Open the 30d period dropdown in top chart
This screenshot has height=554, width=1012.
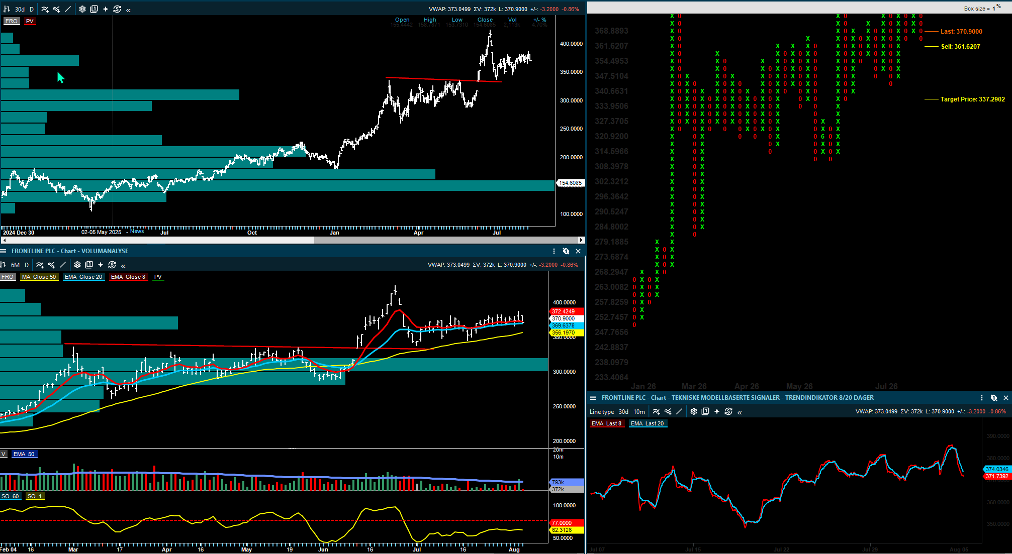tap(20, 9)
